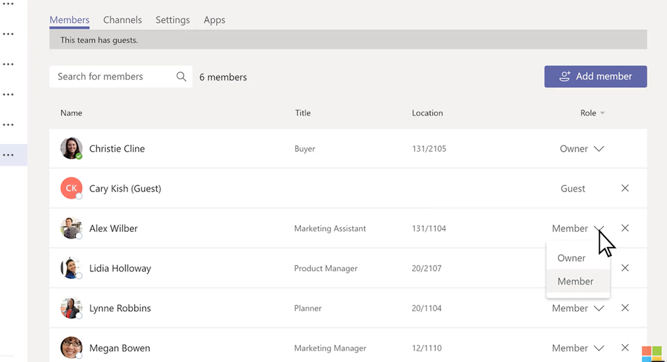The image size is (667, 362).
Task: Expand Christie Cline's Owner role dropdown
Action: 582,149
